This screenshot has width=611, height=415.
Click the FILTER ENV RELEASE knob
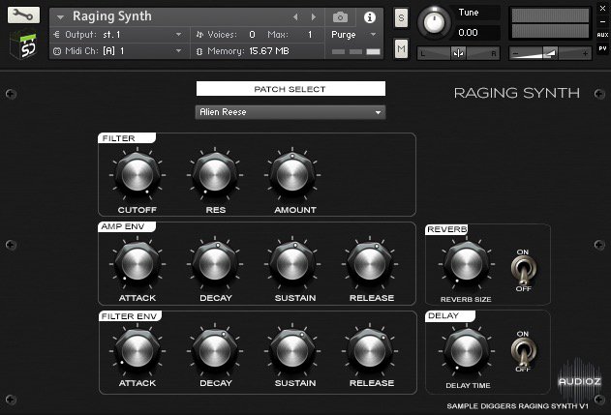pyautogui.click(x=370, y=351)
